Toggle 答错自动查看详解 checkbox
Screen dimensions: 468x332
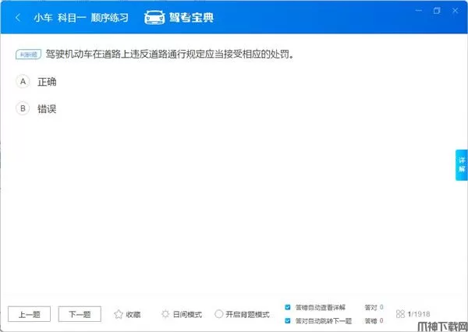(288, 307)
